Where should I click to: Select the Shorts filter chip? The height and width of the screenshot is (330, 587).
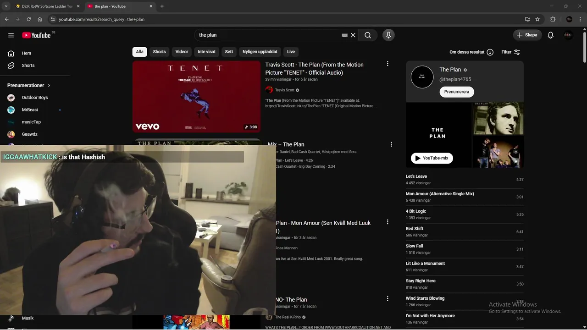coord(159,52)
